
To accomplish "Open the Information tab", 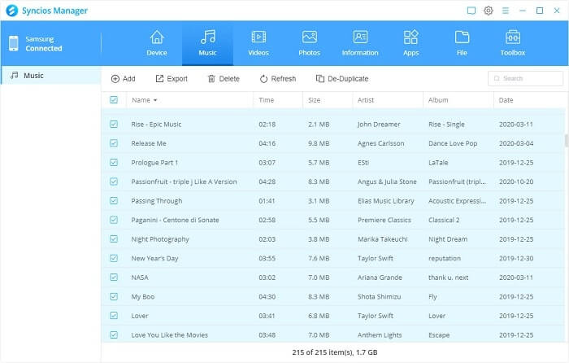I will point(360,43).
